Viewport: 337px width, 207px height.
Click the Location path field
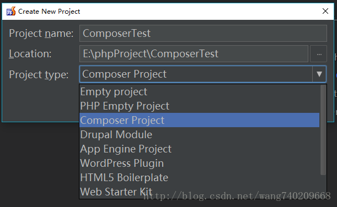(194, 53)
